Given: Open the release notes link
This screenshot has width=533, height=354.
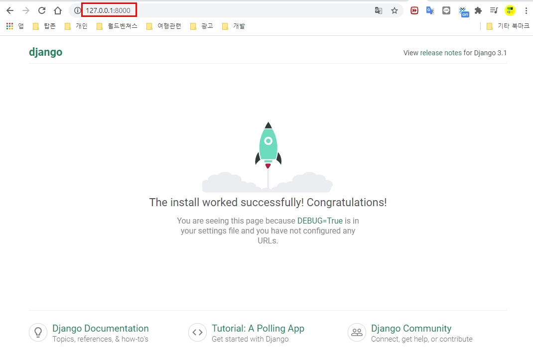Looking at the screenshot, I should point(441,53).
